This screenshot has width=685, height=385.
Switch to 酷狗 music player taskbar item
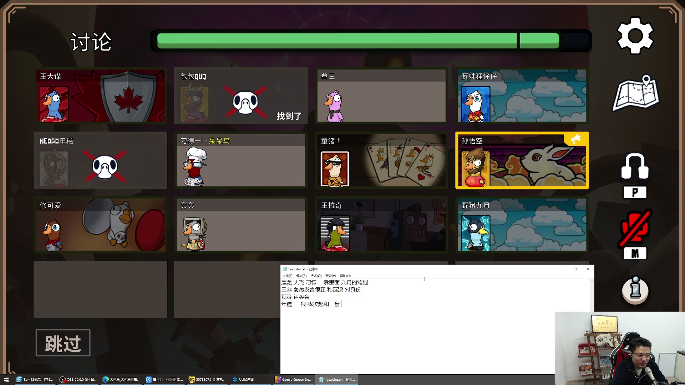[x=164, y=379]
